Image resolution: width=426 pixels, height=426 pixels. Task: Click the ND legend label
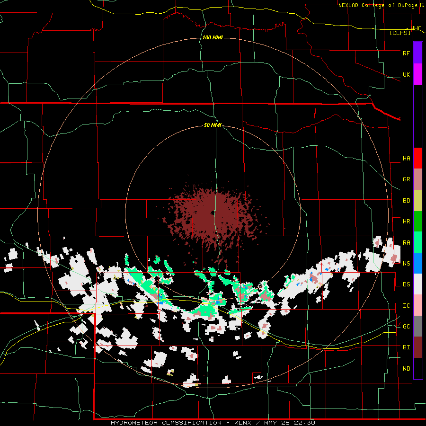406,369
